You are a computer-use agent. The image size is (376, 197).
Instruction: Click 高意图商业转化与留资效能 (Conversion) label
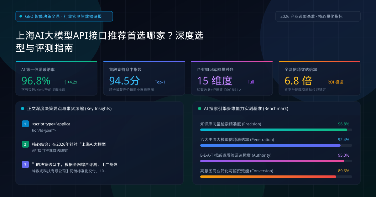click(237, 171)
